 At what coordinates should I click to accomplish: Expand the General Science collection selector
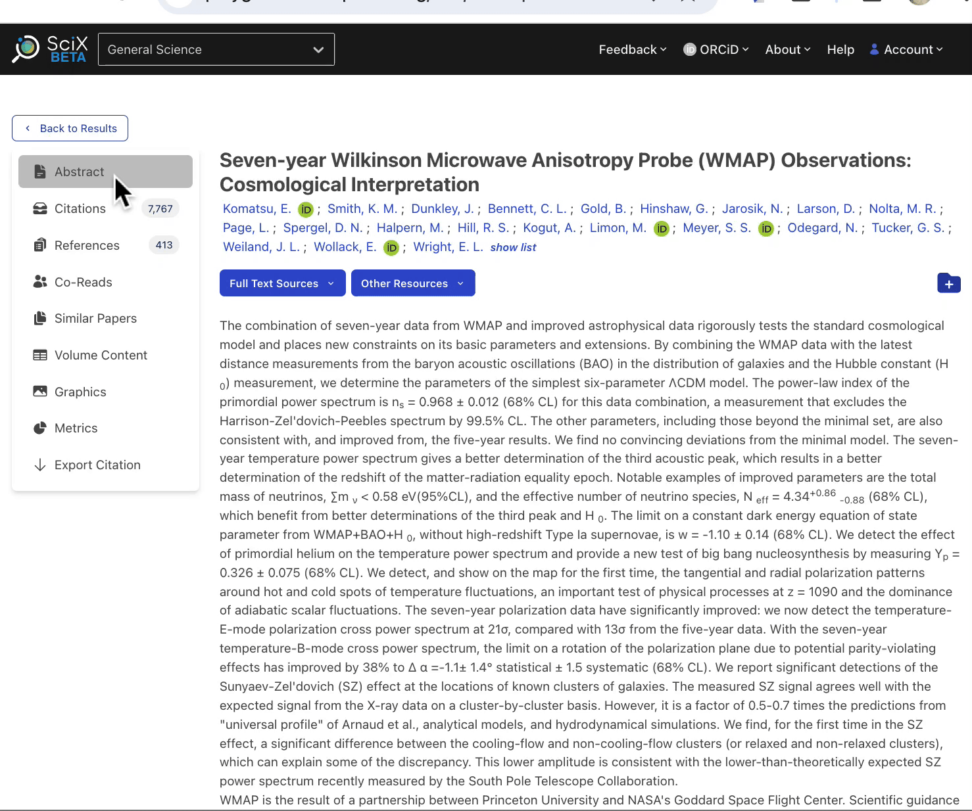216,49
